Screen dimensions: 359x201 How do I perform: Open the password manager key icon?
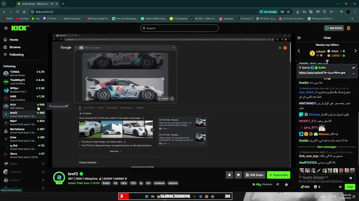point(304,12)
